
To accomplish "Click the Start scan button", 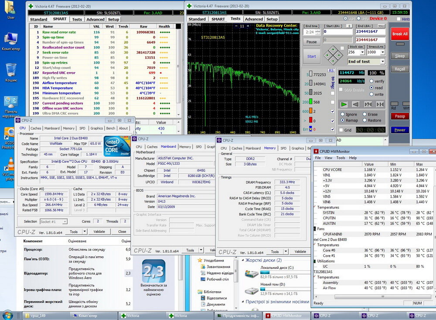I will pyautogui.click(x=311, y=56).
